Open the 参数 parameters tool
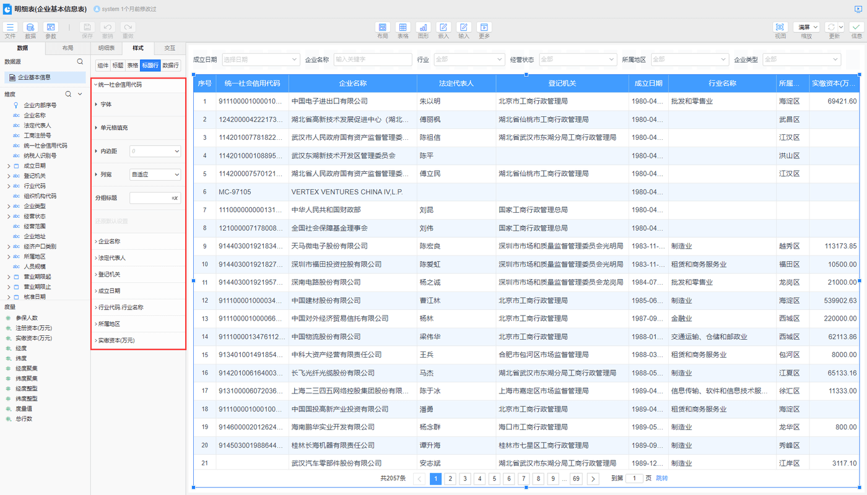The height and width of the screenshot is (495, 867). tap(50, 28)
